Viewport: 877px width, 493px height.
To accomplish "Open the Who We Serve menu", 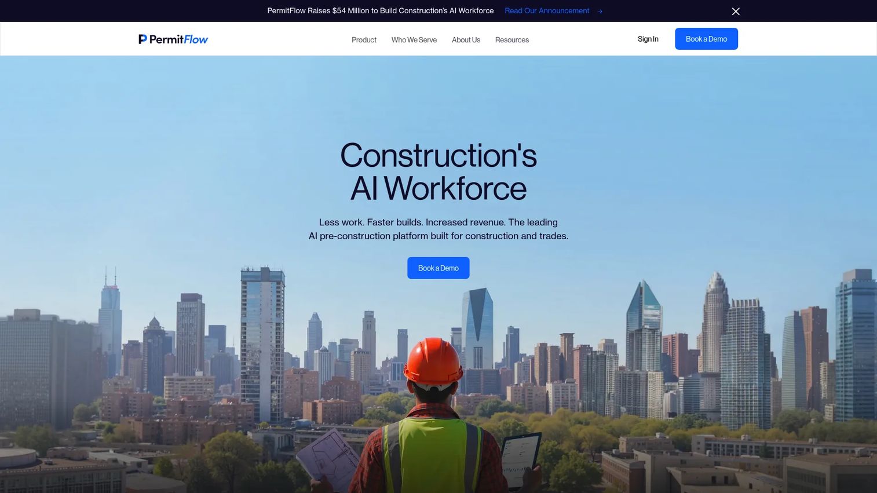I will point(414,40).
